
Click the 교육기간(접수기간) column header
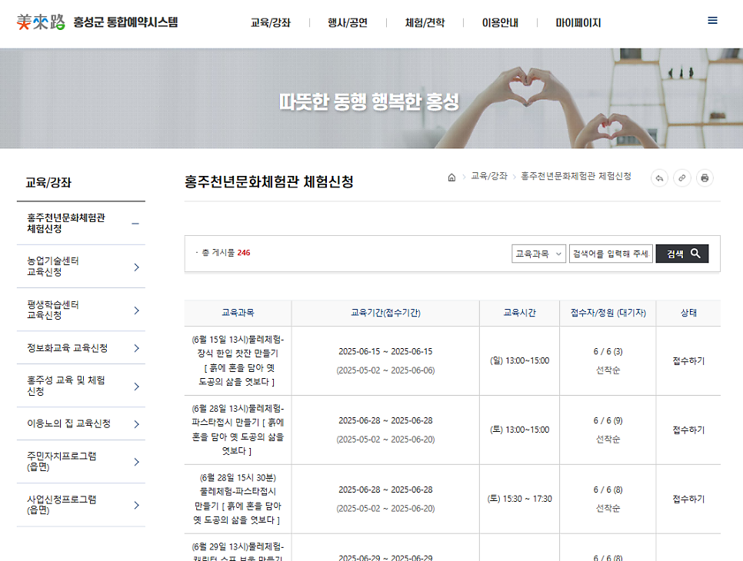(385, 313)
